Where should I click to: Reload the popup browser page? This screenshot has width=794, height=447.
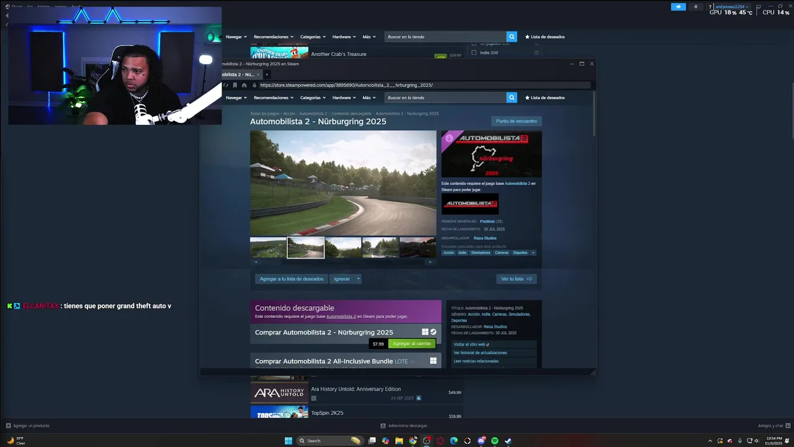226,85
